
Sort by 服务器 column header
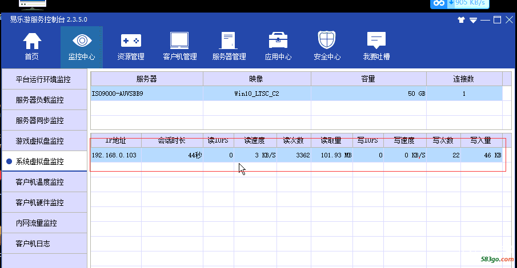[147, 79]
